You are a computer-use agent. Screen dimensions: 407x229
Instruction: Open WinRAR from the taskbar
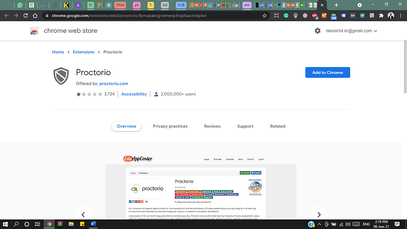tap(60, 224)
